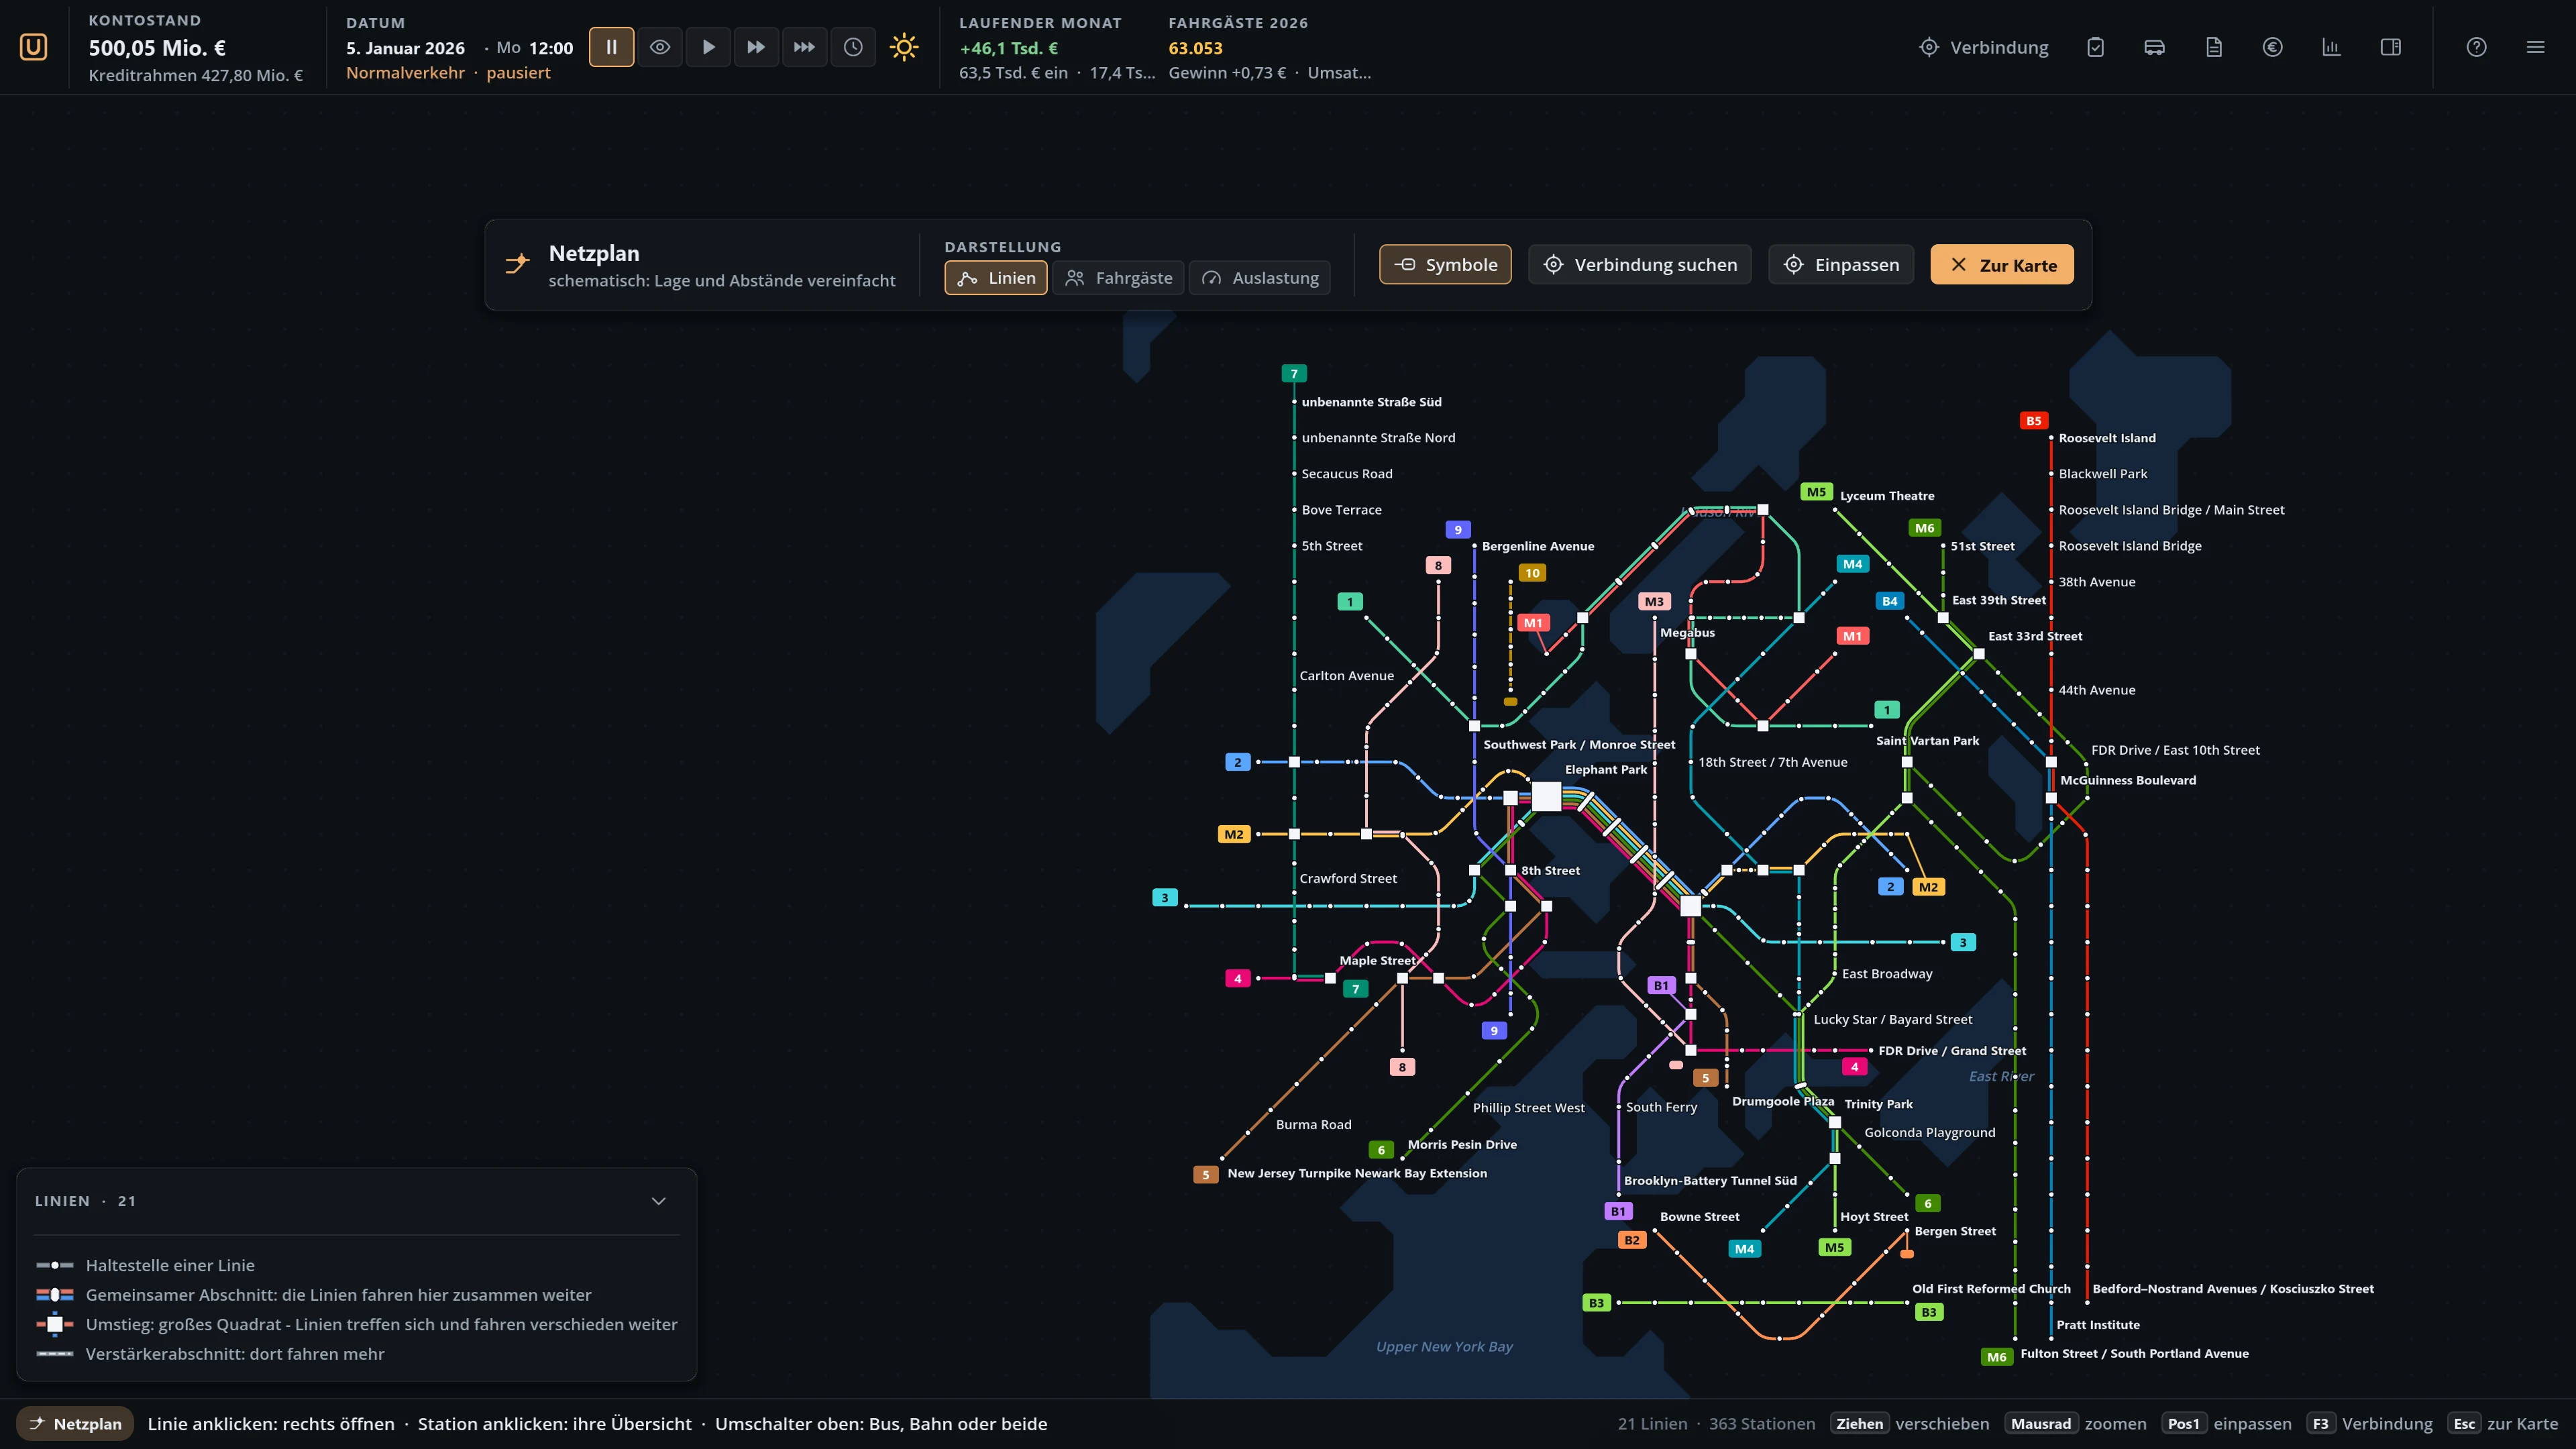The image size is (2576, 1449).
Task: Switch to the Fahrgäste view
Action: coord(1118,278)
